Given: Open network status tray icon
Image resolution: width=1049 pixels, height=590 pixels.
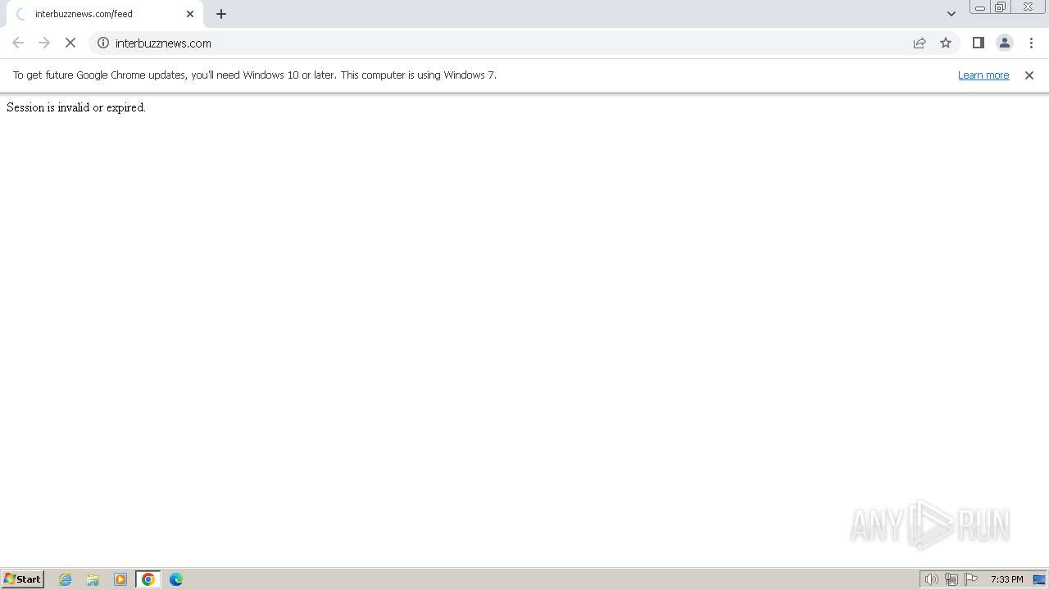Looking at the screenshot, I should pos(951,579).
